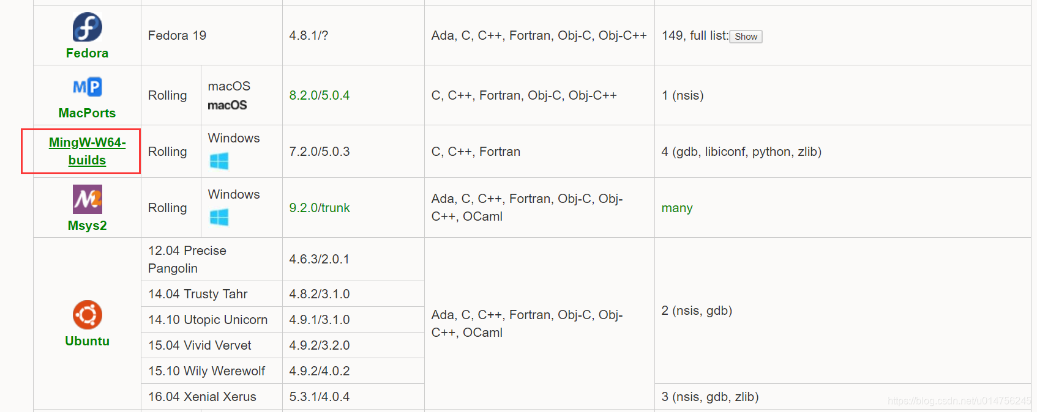Open the Fedora link
Viewport: 1037px width, 412px height.
coord(87,53)
